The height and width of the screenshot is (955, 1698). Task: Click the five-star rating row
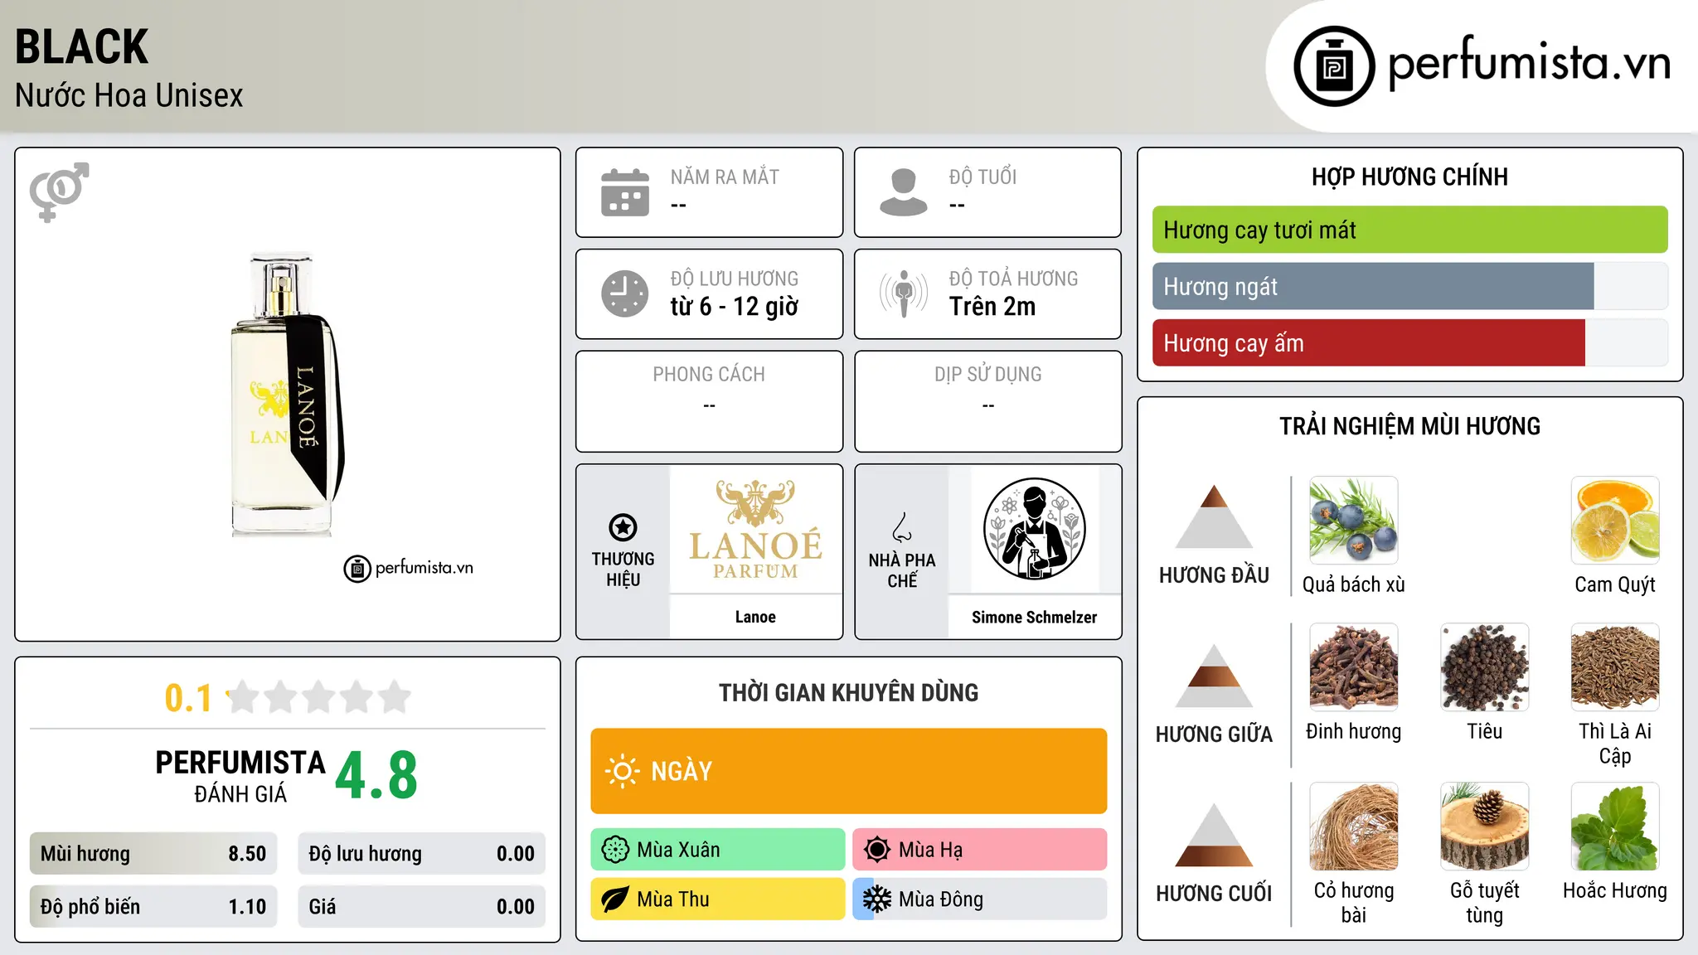(319, 697)
